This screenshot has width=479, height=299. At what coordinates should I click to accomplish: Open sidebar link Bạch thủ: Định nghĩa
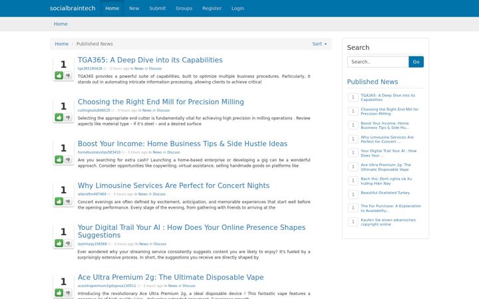[386, 181]
